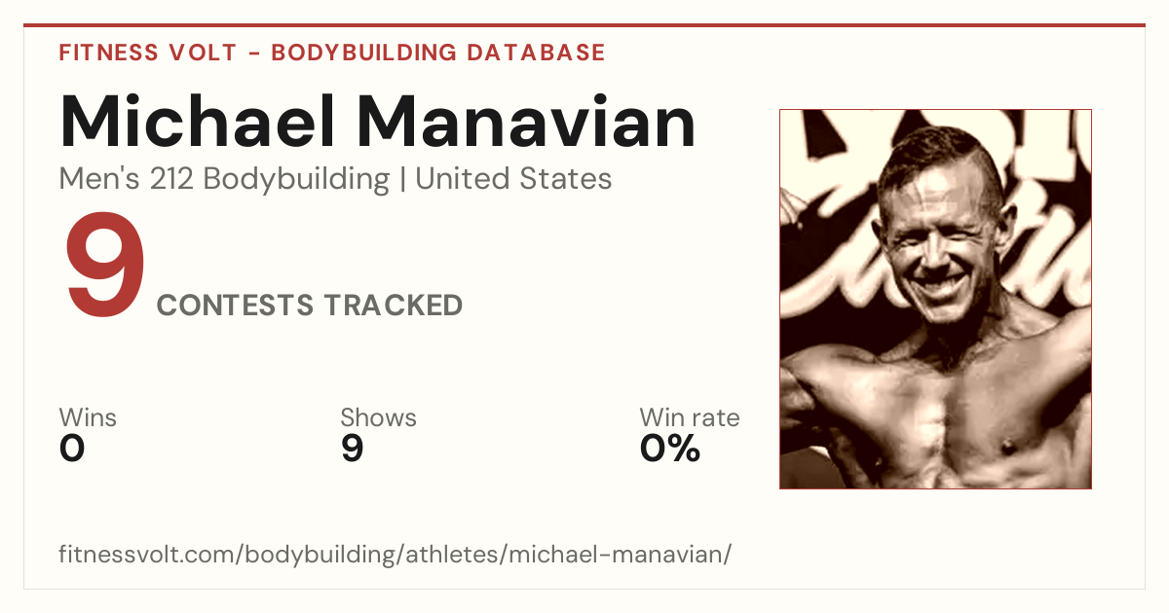The height and width of the screenshot is (613, 1169).
Task: Click the 0% win rate value
Action: pyautogui.click(x=670, y=449)
